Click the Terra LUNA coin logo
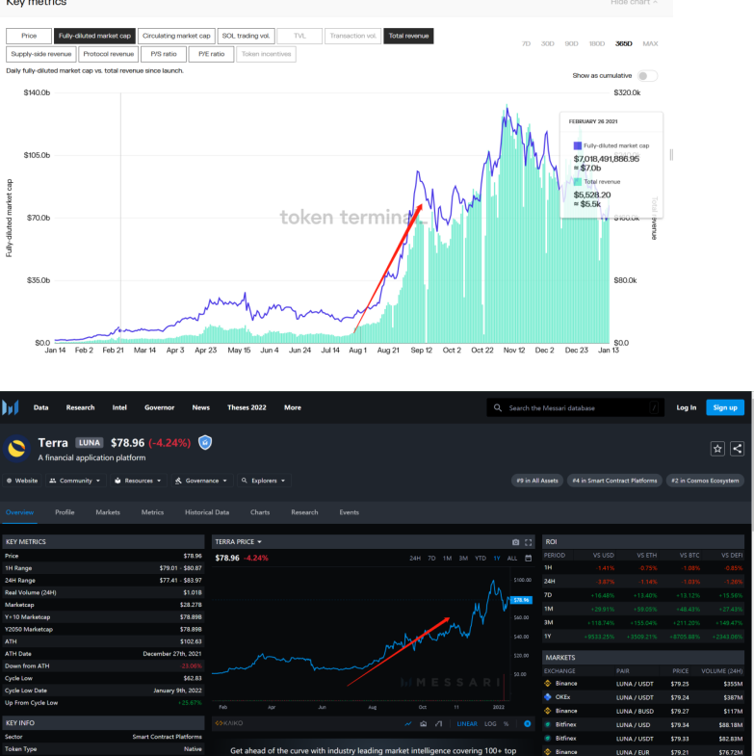Viewport: 754px width, 756px height. 17,449
